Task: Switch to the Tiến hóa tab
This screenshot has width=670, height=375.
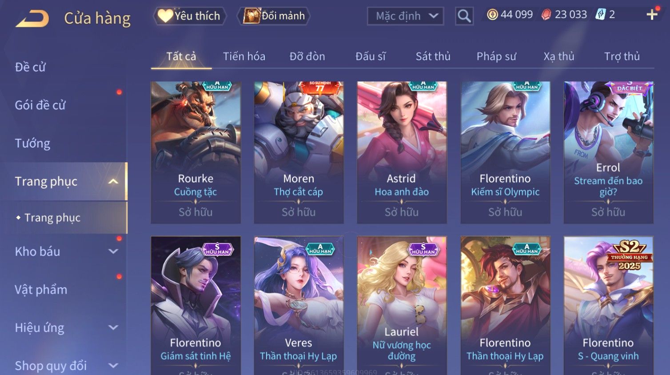Action: tap(244, 56)
